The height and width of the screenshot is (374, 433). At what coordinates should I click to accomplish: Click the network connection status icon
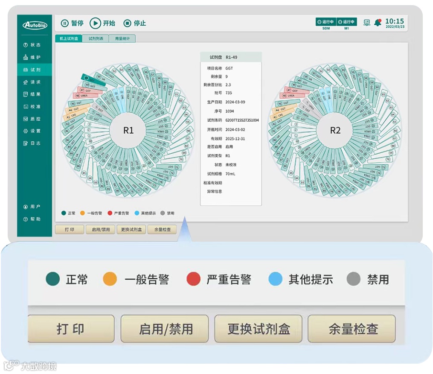[367, 23]
